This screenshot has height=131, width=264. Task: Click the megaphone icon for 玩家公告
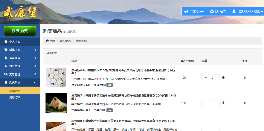(x=186, y=12)
